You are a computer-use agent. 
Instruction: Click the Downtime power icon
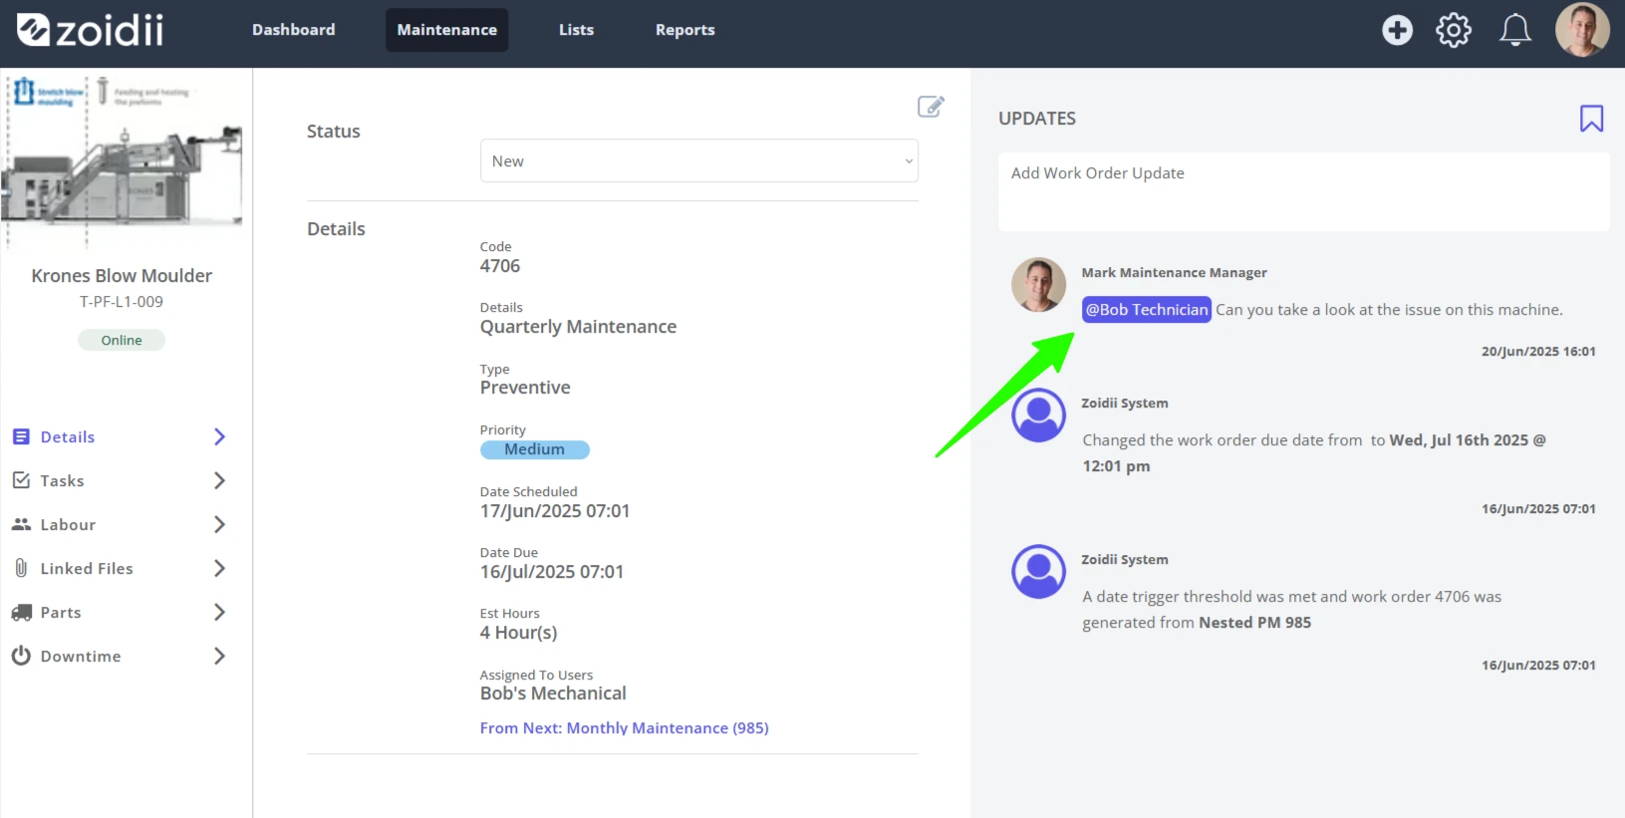(21, 656)
